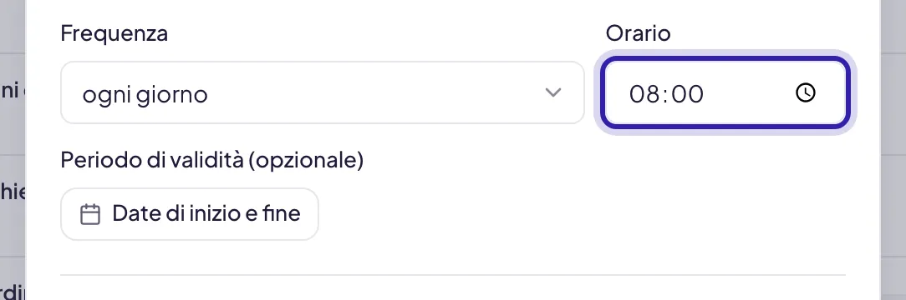
Task: Focus the Orario time input field
Action: (x=725, y=92)
